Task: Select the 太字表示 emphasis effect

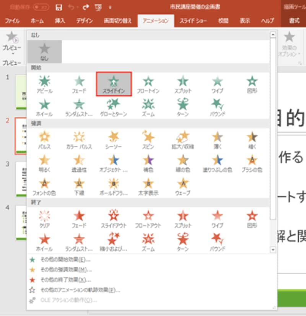Action: (148, 187)
